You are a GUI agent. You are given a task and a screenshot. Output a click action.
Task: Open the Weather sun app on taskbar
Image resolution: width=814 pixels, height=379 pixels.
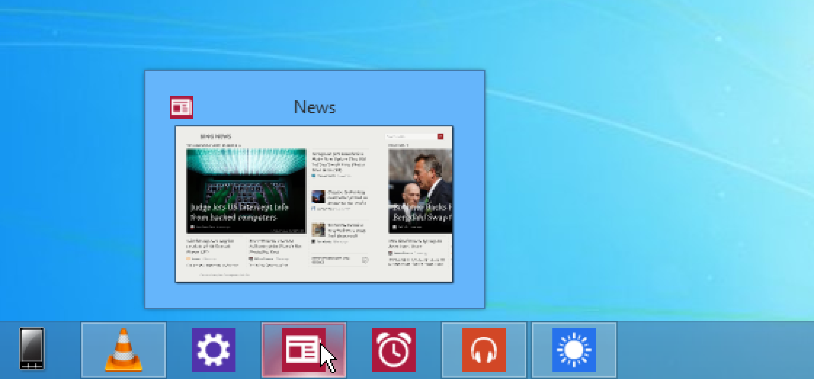coord(573,350)
